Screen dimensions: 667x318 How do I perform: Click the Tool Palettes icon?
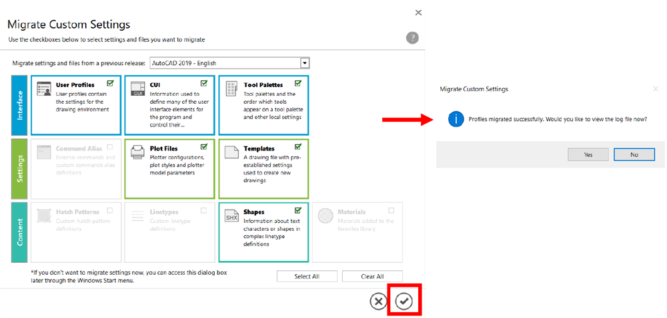pos(231,89)
